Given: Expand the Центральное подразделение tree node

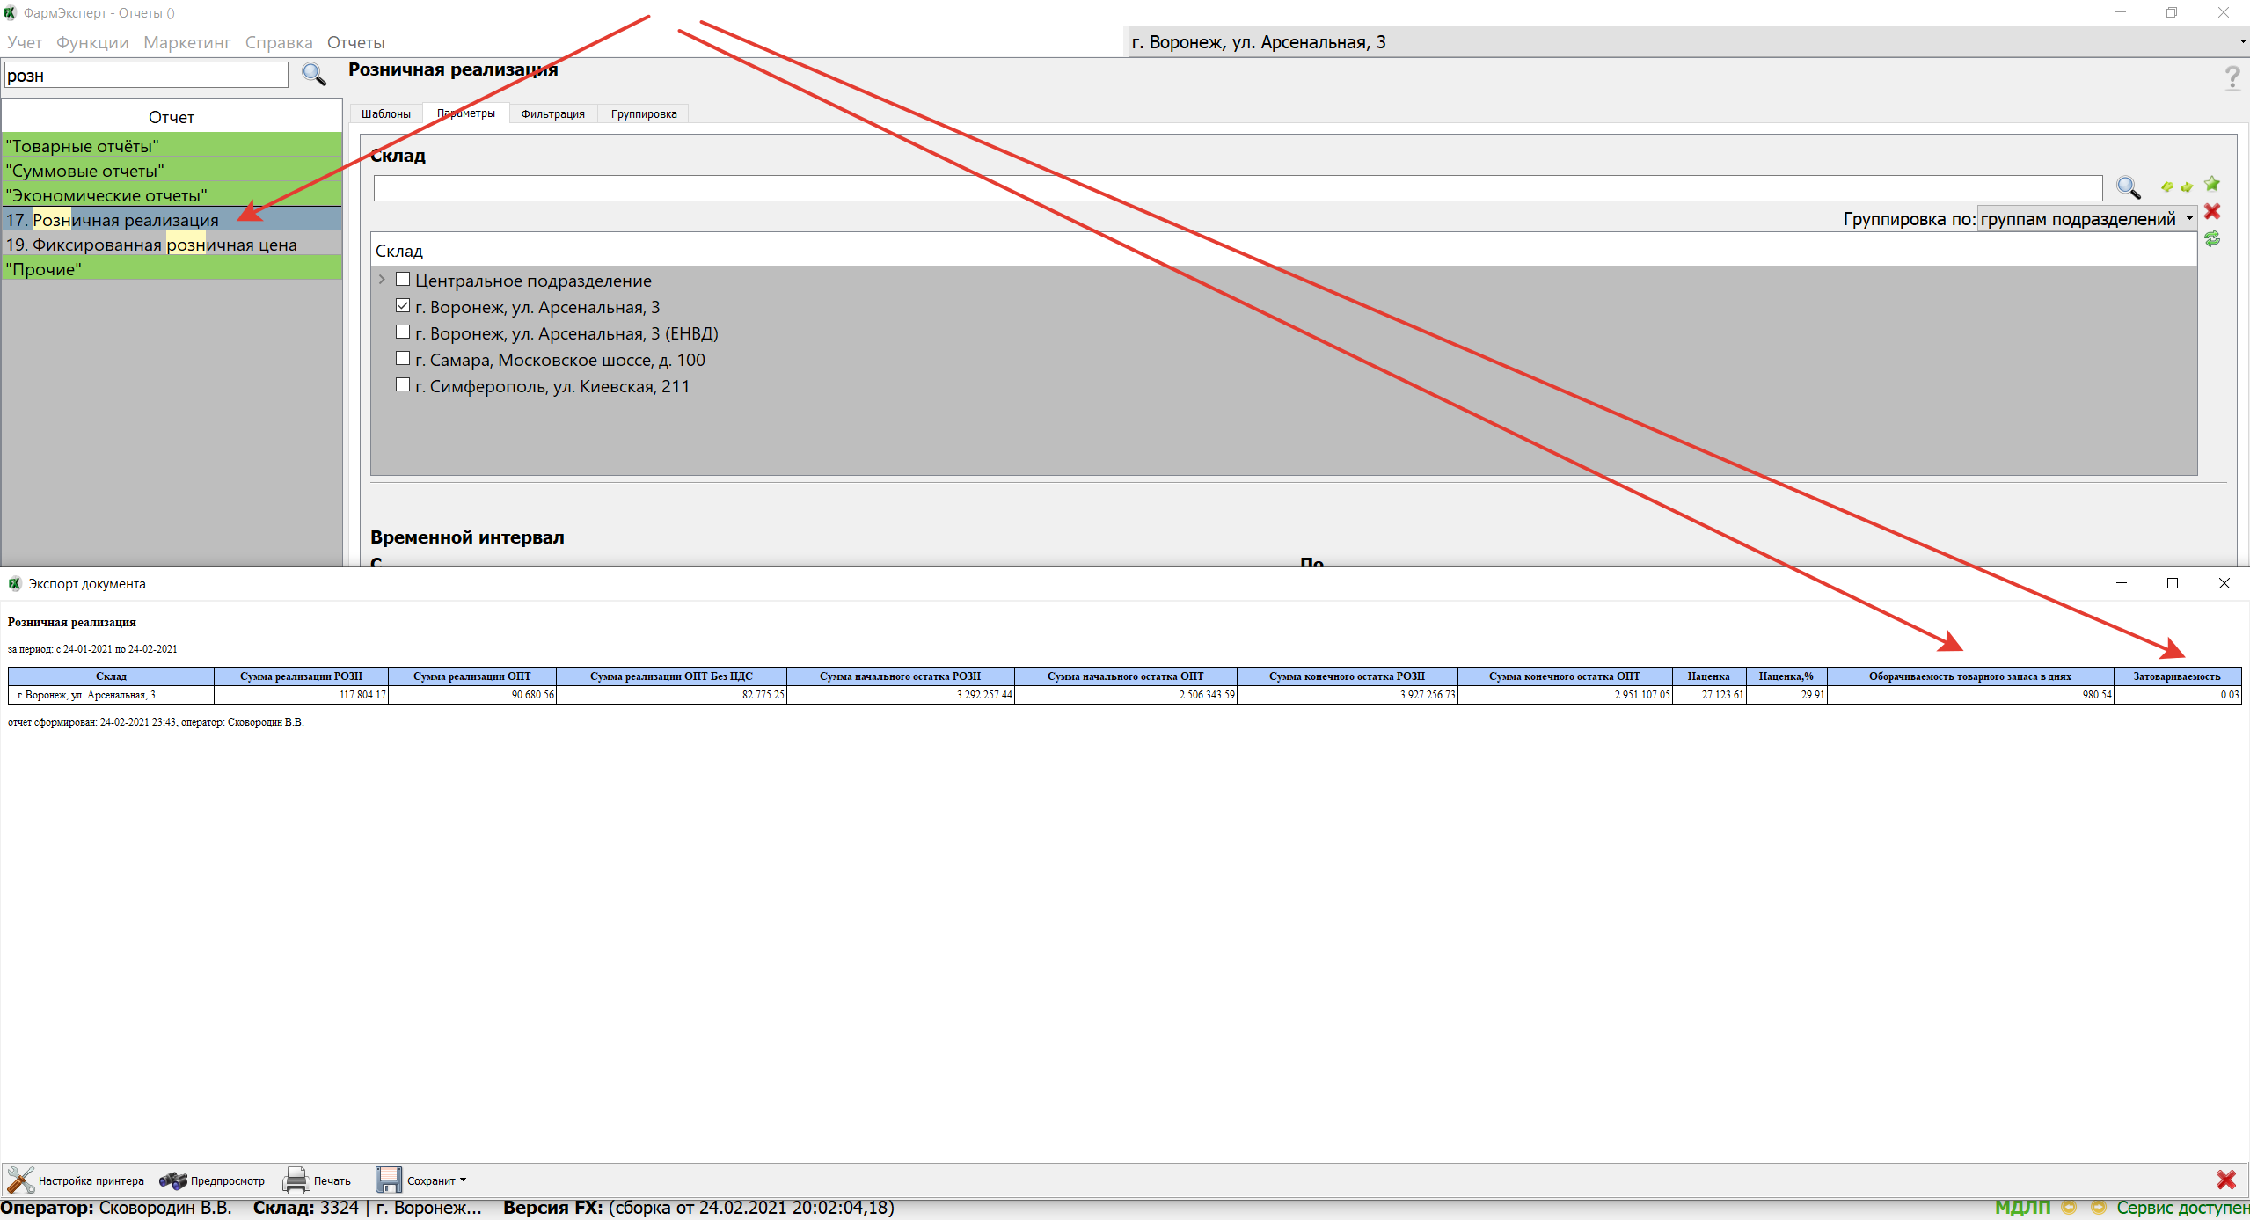Looking at the screenshot, I should (x=382, y=280).
